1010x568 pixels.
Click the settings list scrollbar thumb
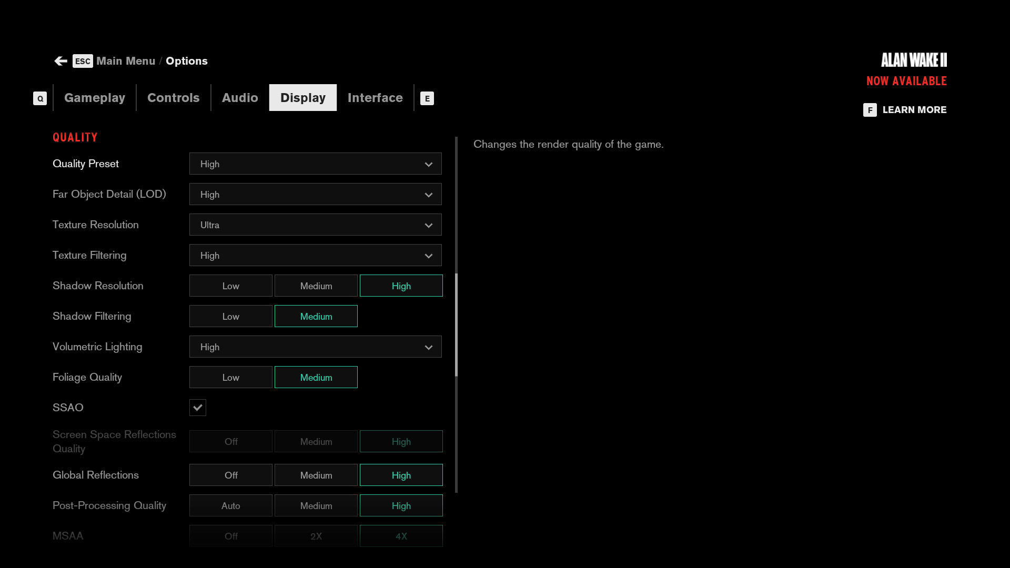[456, 325]
